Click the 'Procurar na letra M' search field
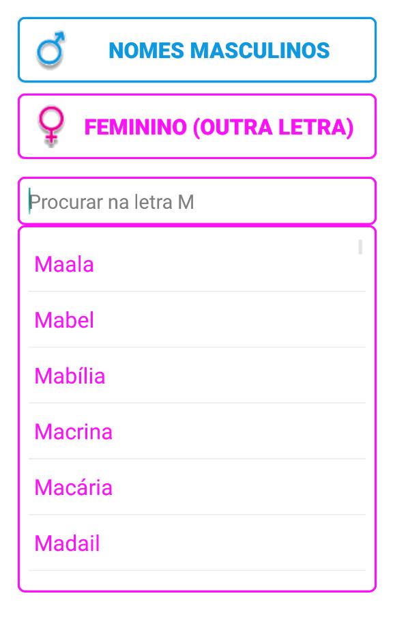Screen dimensions: 393x641 196,200
